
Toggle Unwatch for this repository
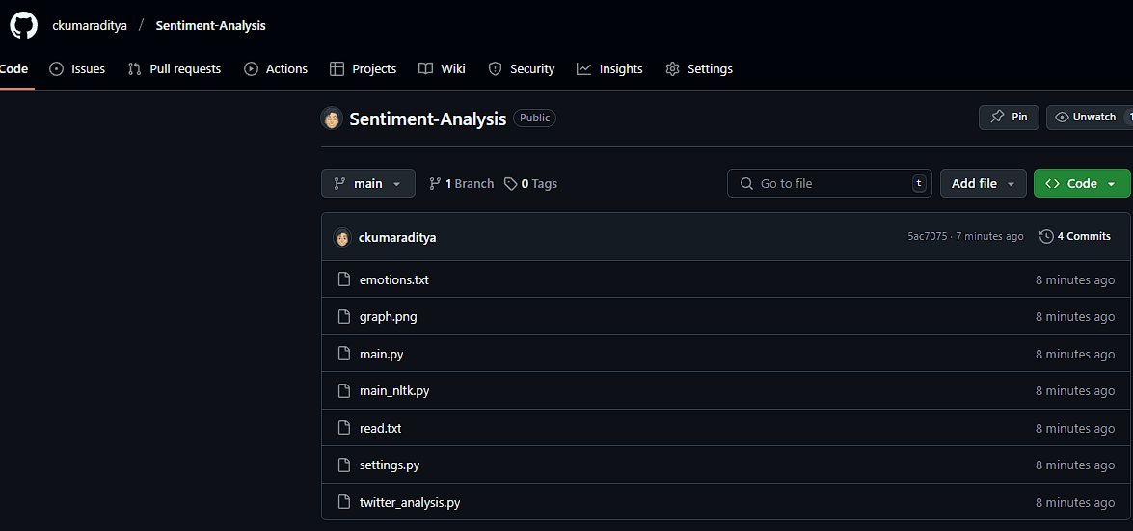tap(1087, 117)
